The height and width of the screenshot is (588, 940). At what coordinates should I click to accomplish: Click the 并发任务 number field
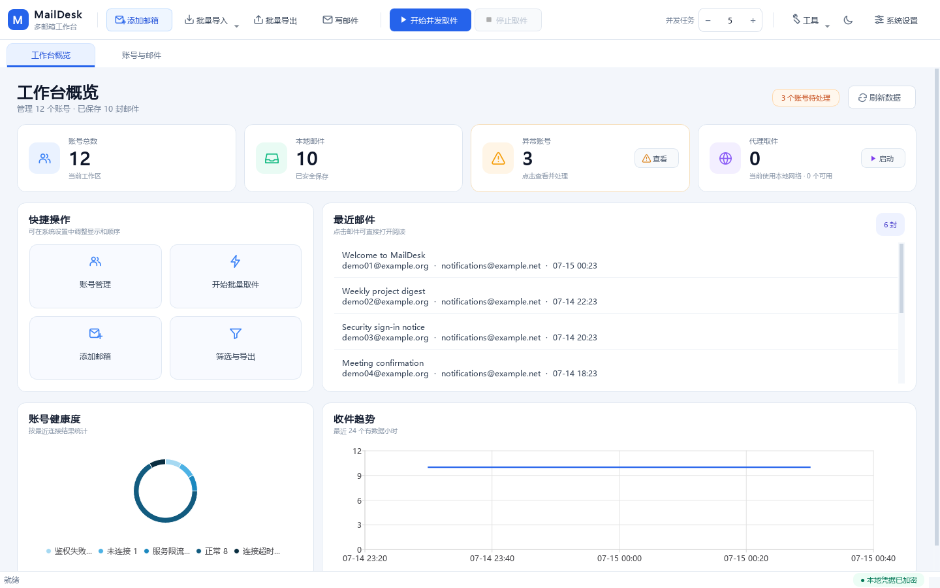point(730,20)
